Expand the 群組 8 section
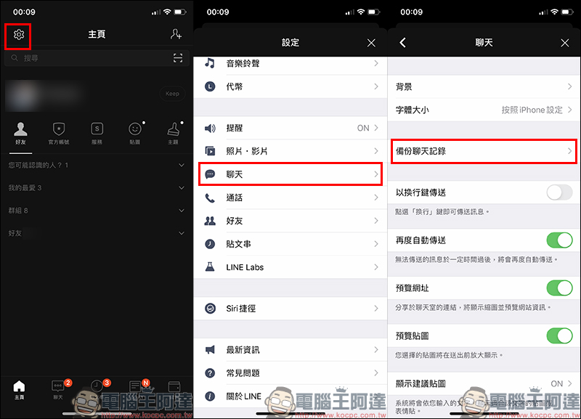 coord(97,211)
